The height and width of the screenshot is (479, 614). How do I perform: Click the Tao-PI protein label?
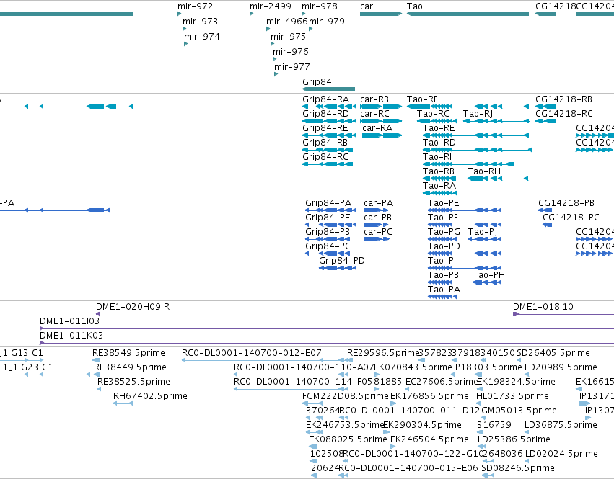442,261
